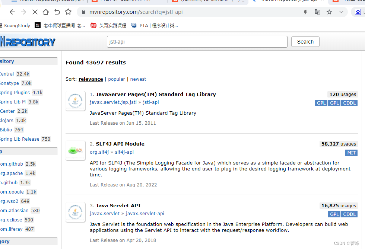
Task: Open the javax.servlet-api artifact link
Action: (145, 213)
